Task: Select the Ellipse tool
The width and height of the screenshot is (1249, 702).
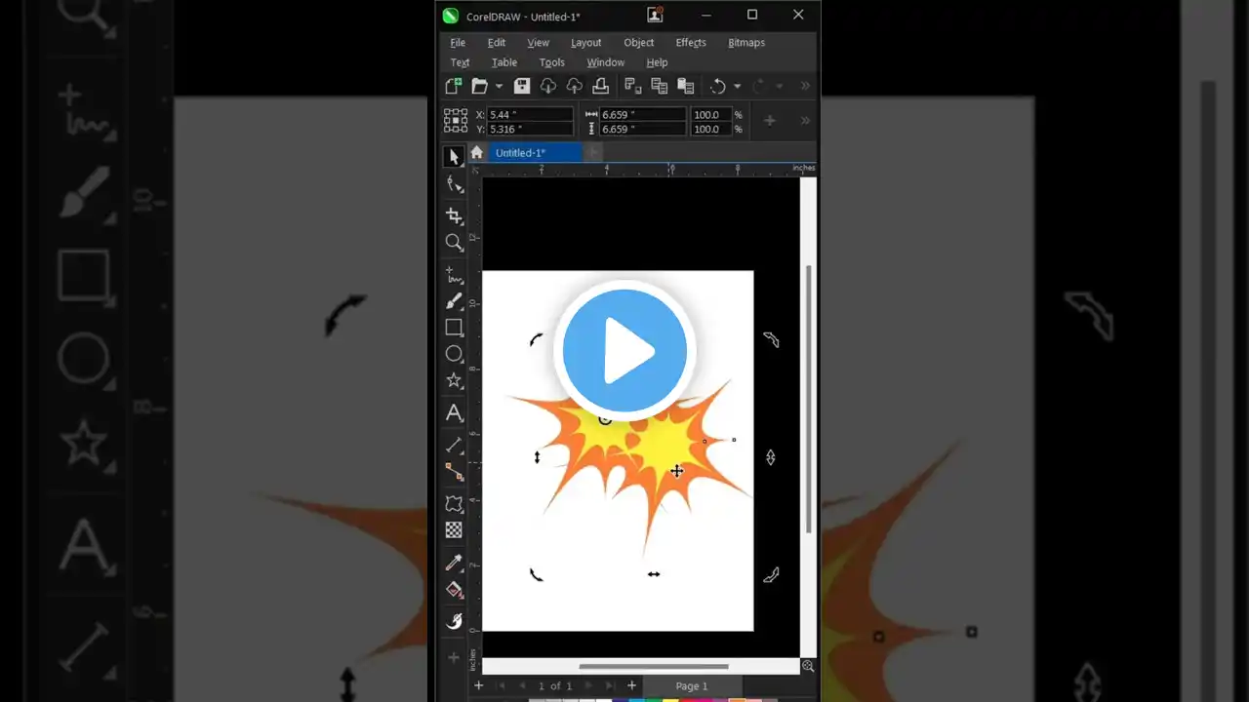Action: click(x=454, y=354)
